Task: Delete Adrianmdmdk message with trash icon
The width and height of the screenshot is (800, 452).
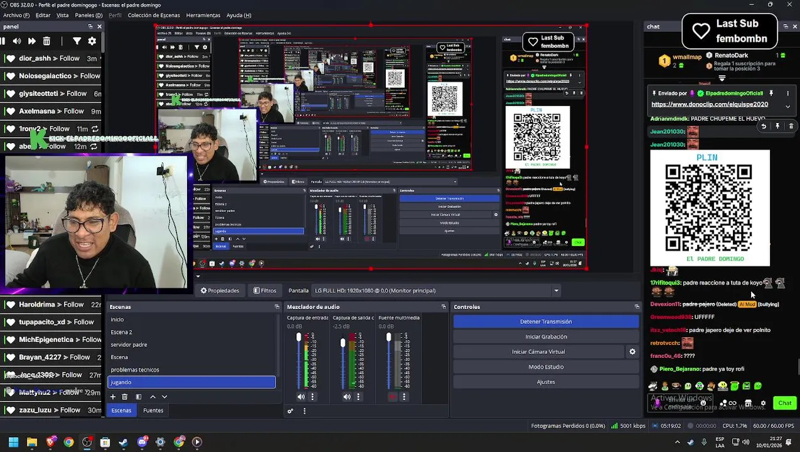Action: point(791,126)
